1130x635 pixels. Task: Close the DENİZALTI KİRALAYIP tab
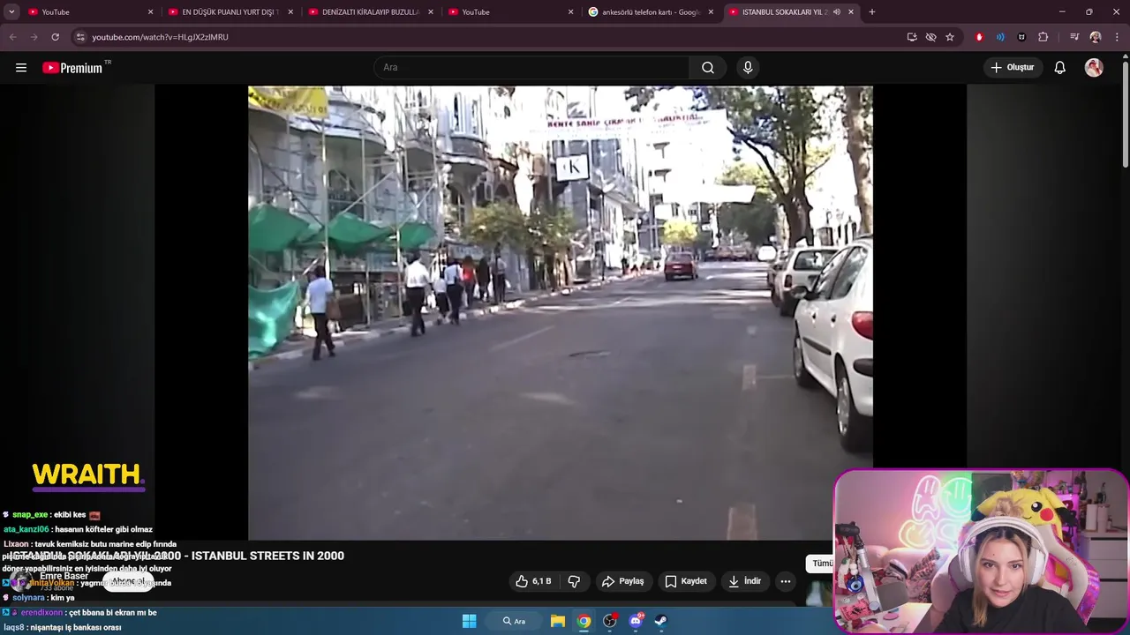[431, 12]
